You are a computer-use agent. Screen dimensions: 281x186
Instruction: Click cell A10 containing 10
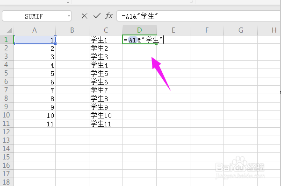point(35,115)
